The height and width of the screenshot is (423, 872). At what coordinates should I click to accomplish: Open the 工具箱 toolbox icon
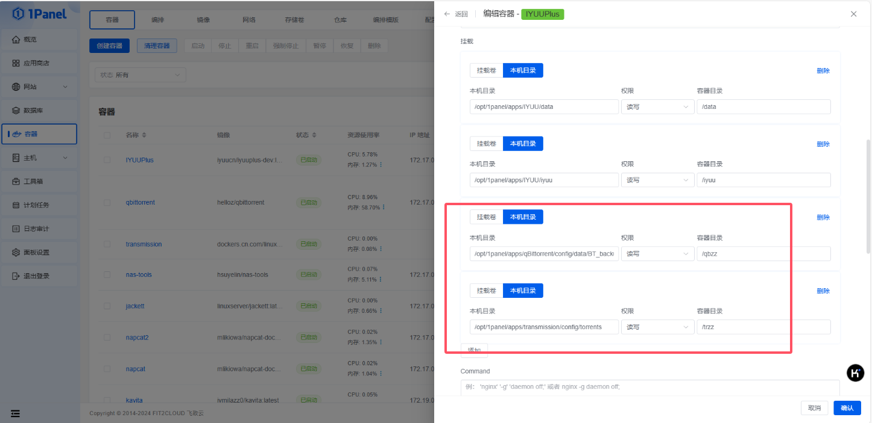click(x=16, y=181)
